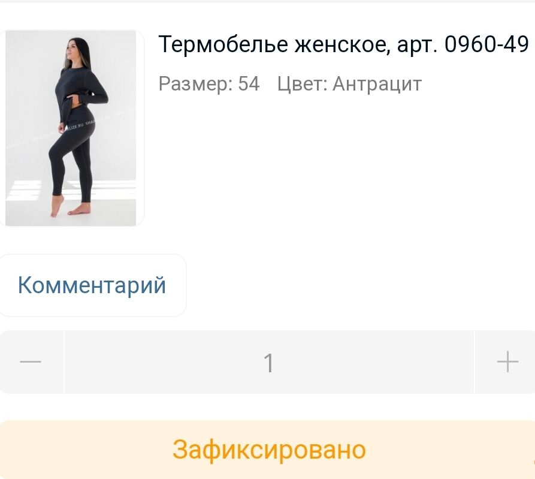
Task: Decrease quantity with the minus icon
Action: pos(31,361)
